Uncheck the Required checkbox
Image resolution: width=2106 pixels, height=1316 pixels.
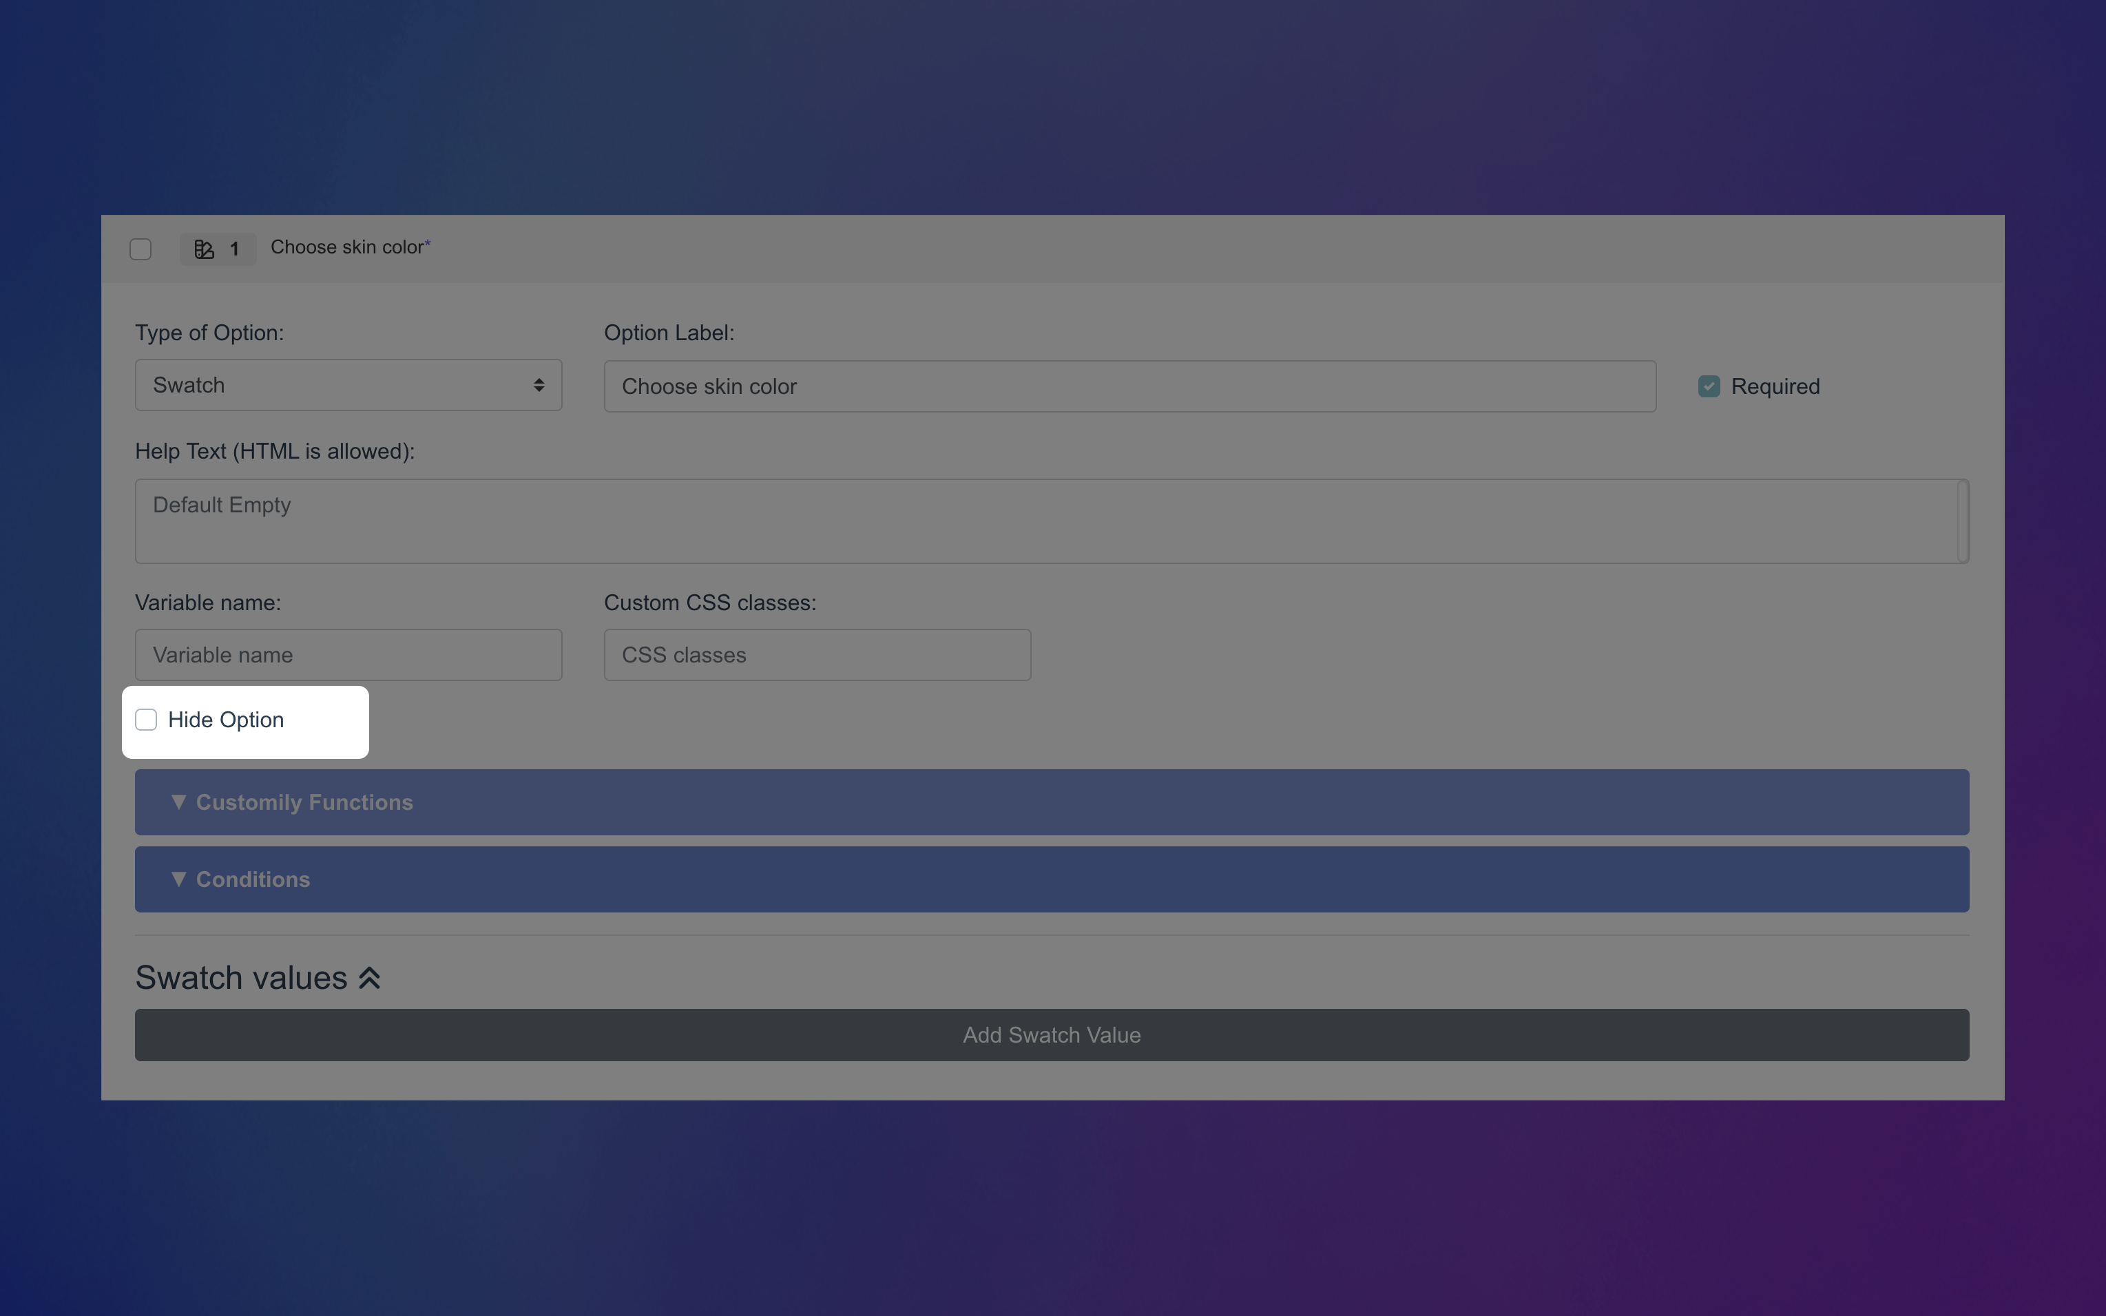click(1709, 386)
